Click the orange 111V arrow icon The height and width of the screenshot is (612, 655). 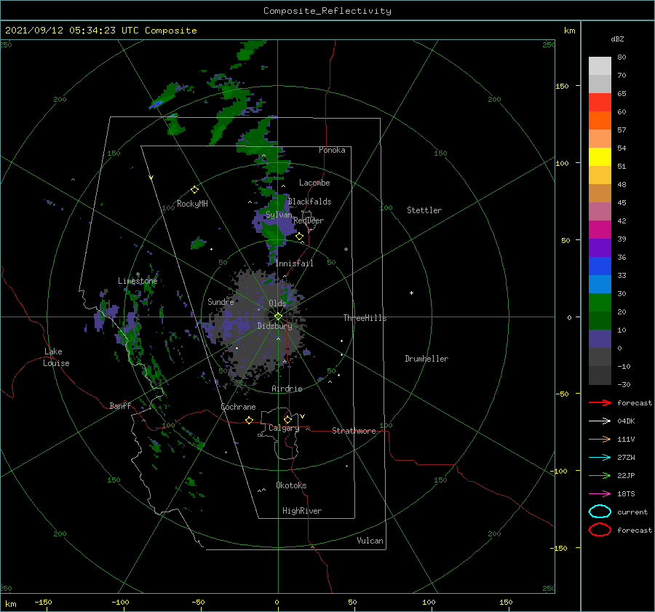600,439
